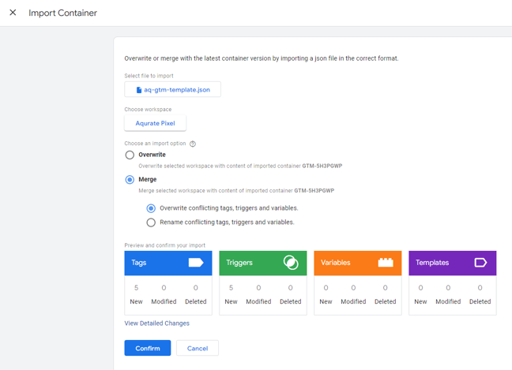Click the Triggers circle icon
512x370 pixels.
pyautogui.click(x=290, y=263)
